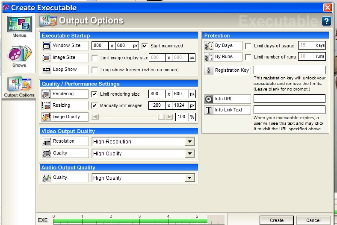Click the Loop Show icon
Image resolution: width=337 pixels, height=225 pixels.
pos(47,70)
